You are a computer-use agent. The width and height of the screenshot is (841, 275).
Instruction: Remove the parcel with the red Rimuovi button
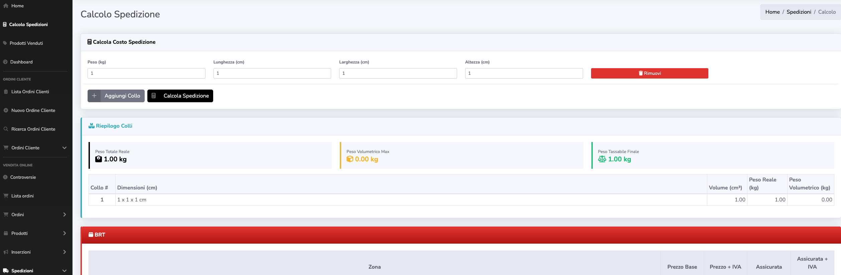[x=649, y=73]
